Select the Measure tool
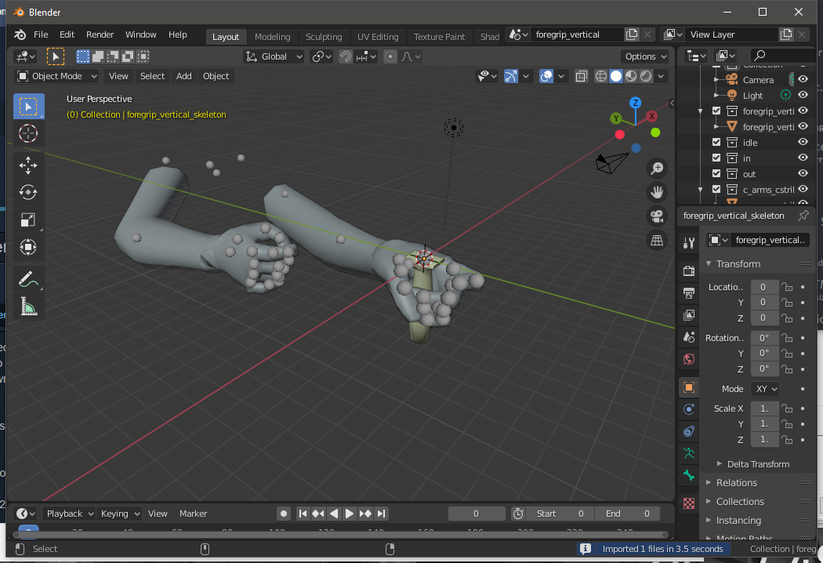 point(28,306)
